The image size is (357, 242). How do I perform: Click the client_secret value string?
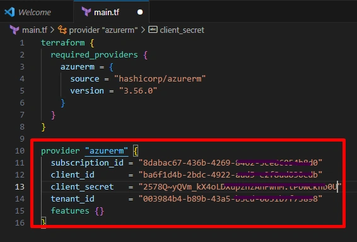click(240, 187)
